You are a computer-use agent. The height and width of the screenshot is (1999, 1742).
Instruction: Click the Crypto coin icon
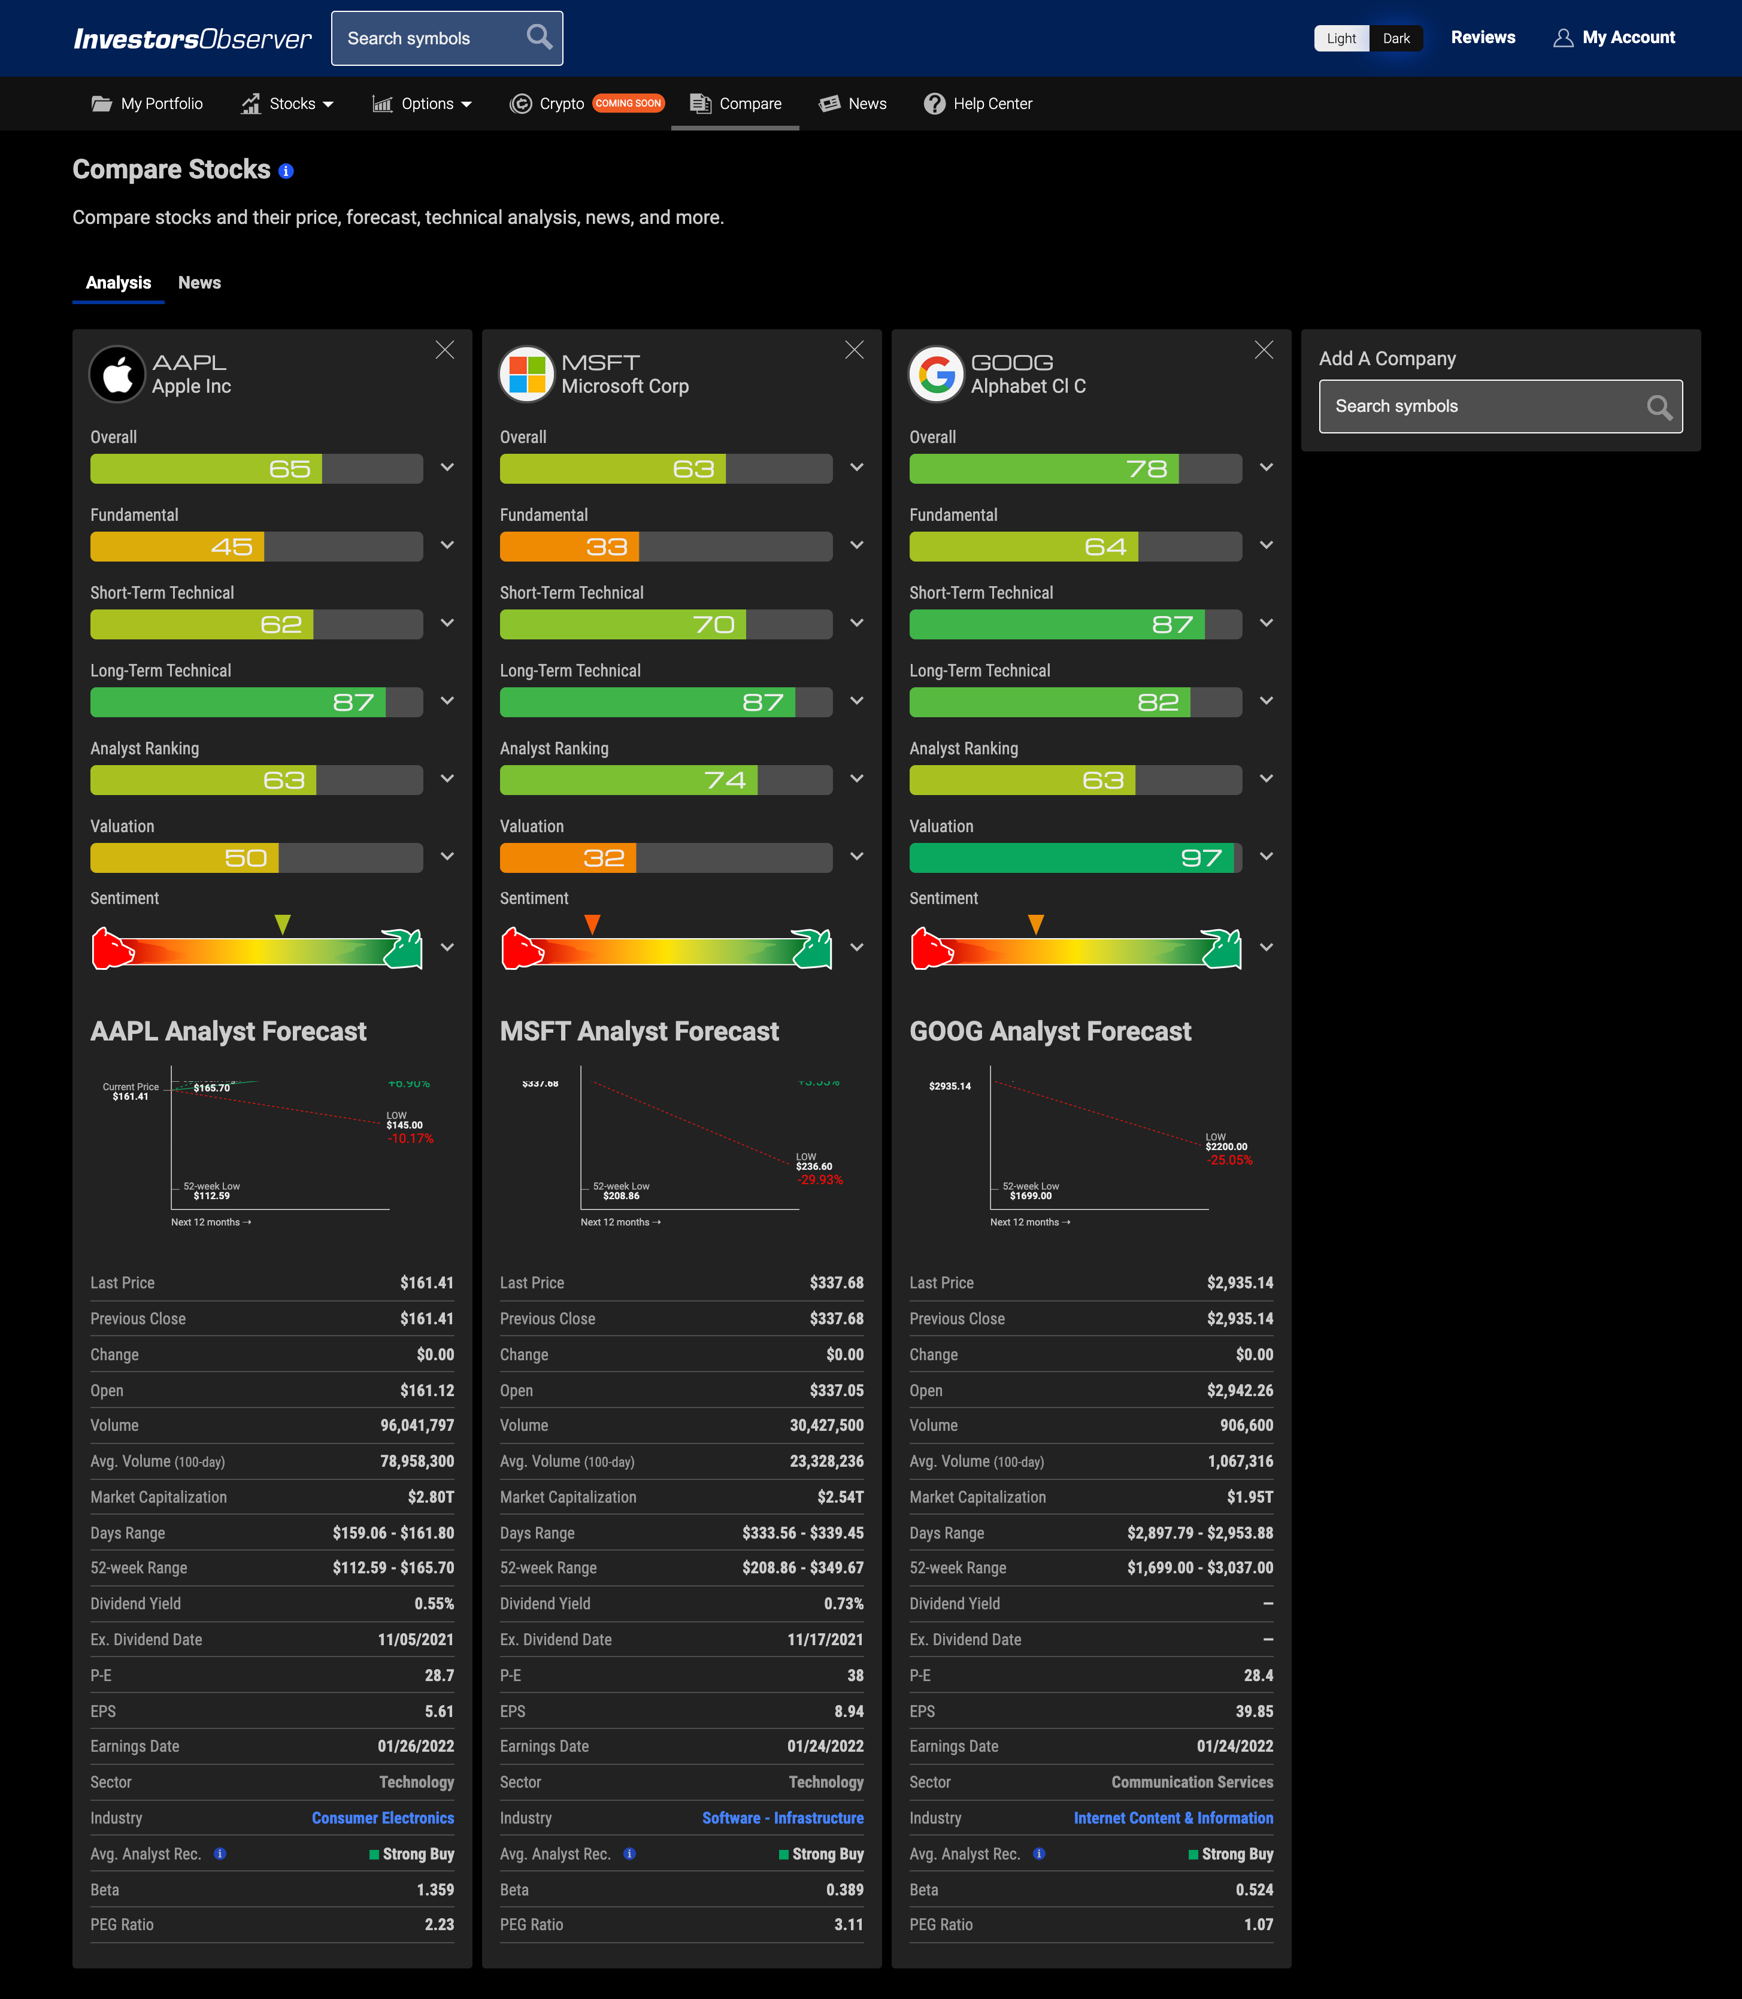click(521, 103)
